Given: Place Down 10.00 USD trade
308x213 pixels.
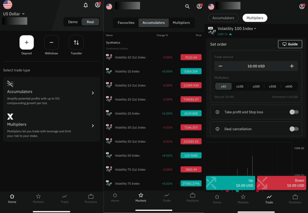Looking at the screenshot, I should (x=281, y=183).
